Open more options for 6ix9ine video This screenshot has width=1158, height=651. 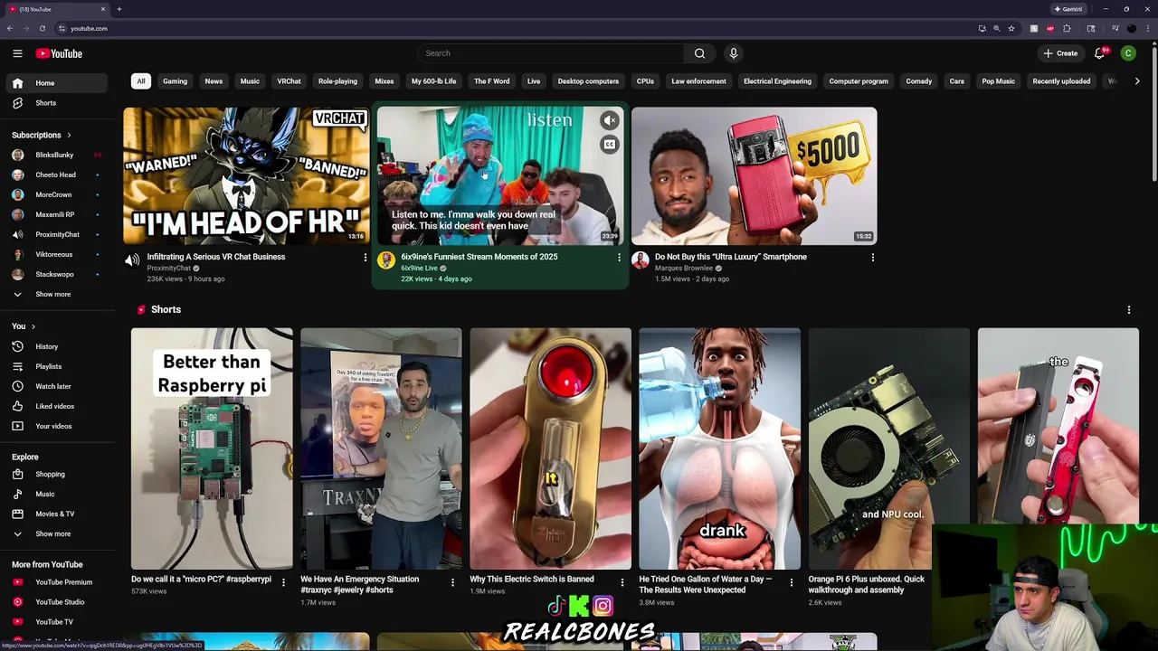pyautogui.click(x=619, y=258)
